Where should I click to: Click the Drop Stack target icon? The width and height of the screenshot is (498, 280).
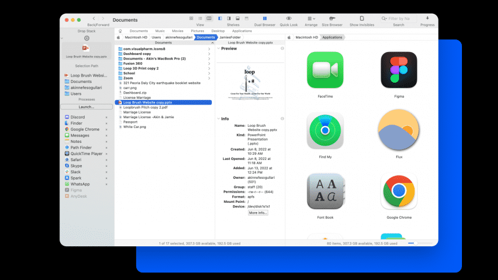coord(86,38)
